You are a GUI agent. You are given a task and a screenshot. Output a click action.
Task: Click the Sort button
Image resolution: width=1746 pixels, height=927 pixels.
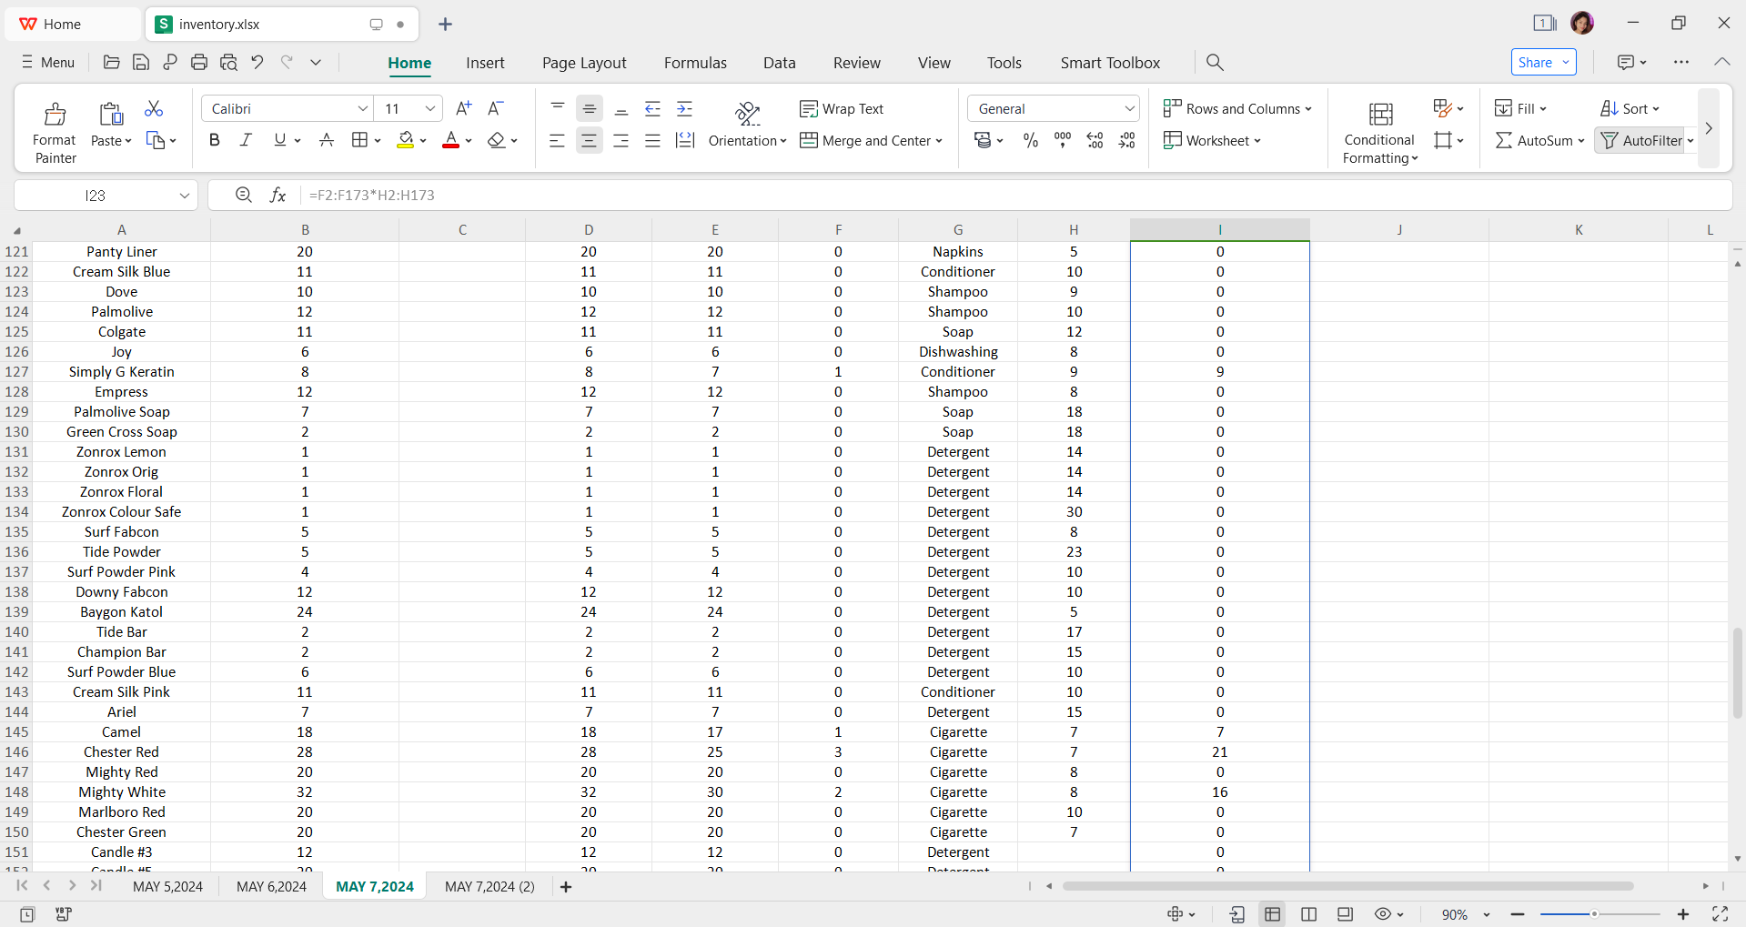[x=1629, y=108]
